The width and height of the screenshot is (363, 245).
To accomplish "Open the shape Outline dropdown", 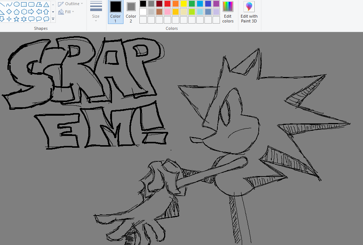I will point(70,4).
